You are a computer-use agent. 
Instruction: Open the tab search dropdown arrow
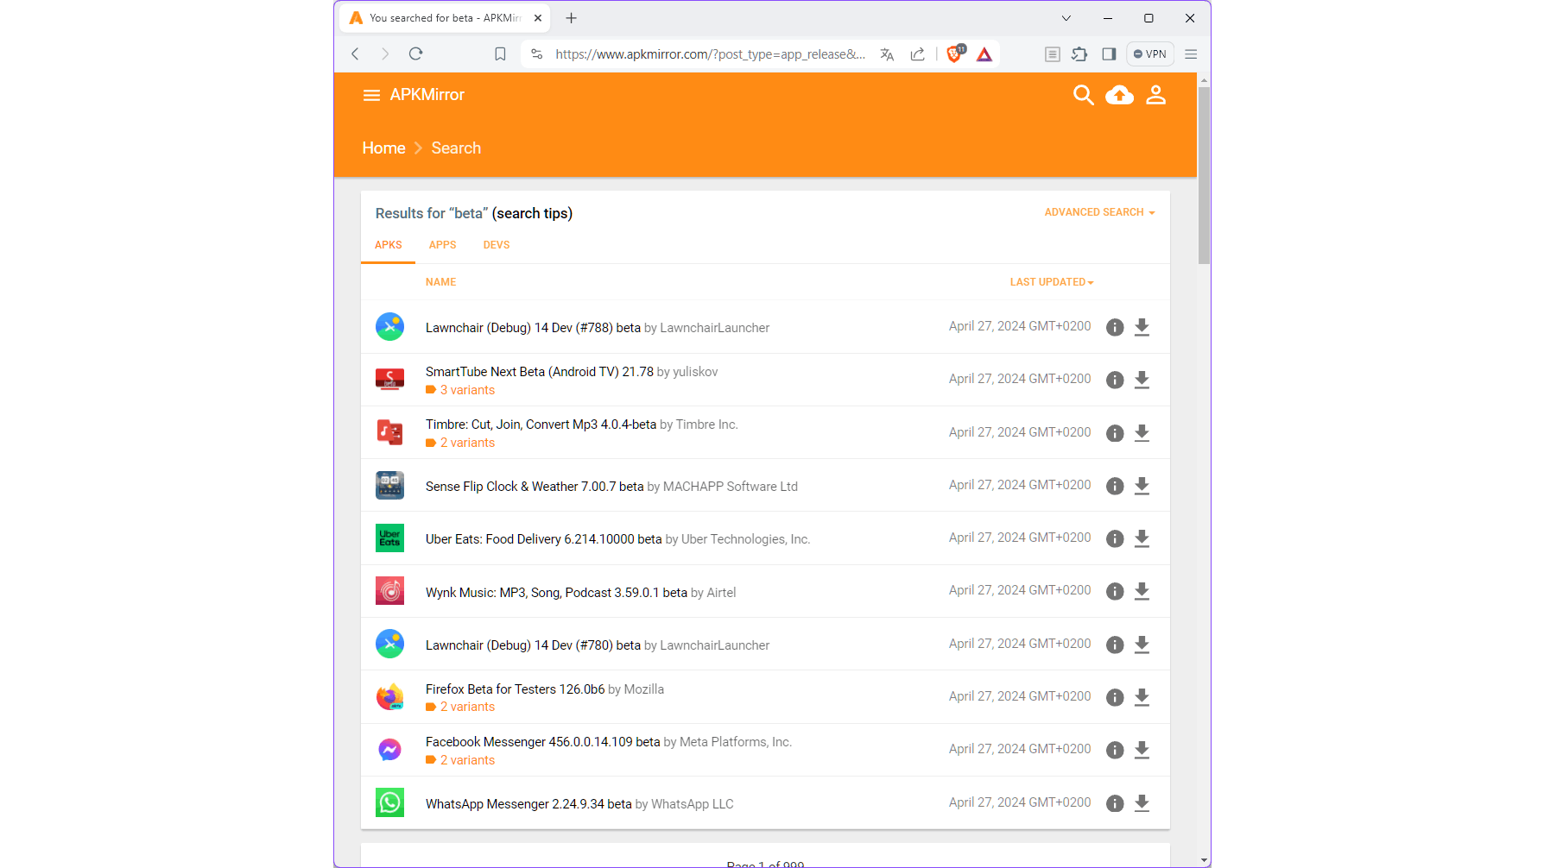click(1066, 18)
